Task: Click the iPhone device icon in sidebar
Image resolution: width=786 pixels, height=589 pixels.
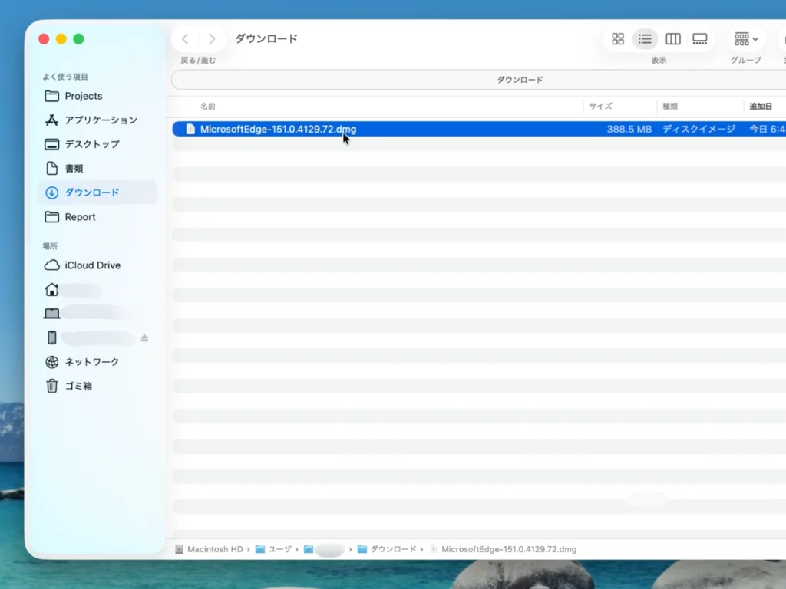Action: (51, 337)
